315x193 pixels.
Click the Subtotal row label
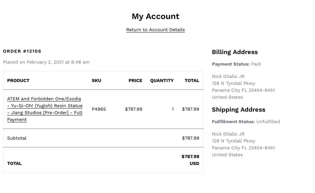pos(17,138)
